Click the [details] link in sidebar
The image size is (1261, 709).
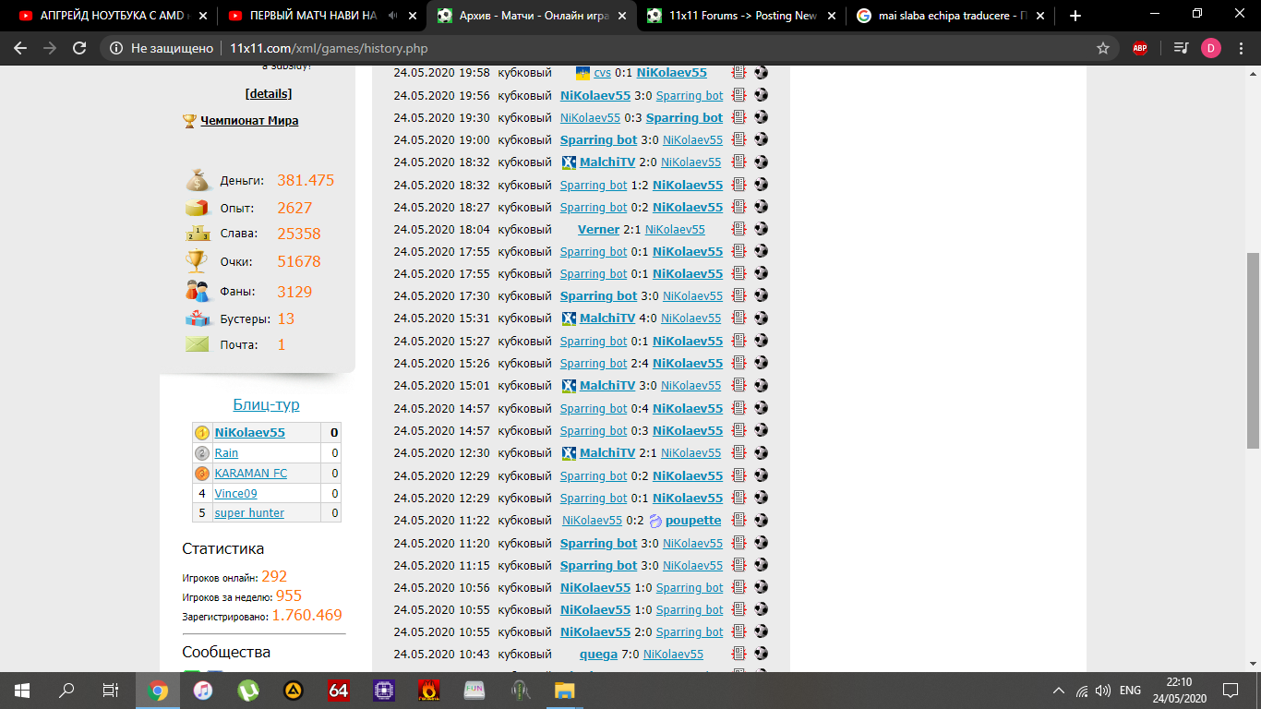pyautogui.click(x=268, y=94)
